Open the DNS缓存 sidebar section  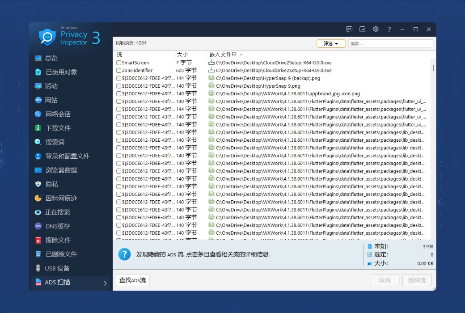tap(57, 226)
